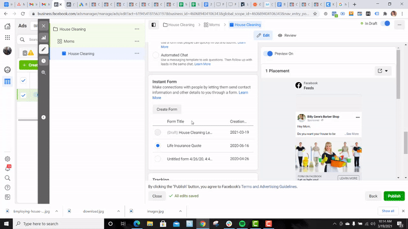
Task: Open the share preview dropdown
Action: (x=383, y=71)
